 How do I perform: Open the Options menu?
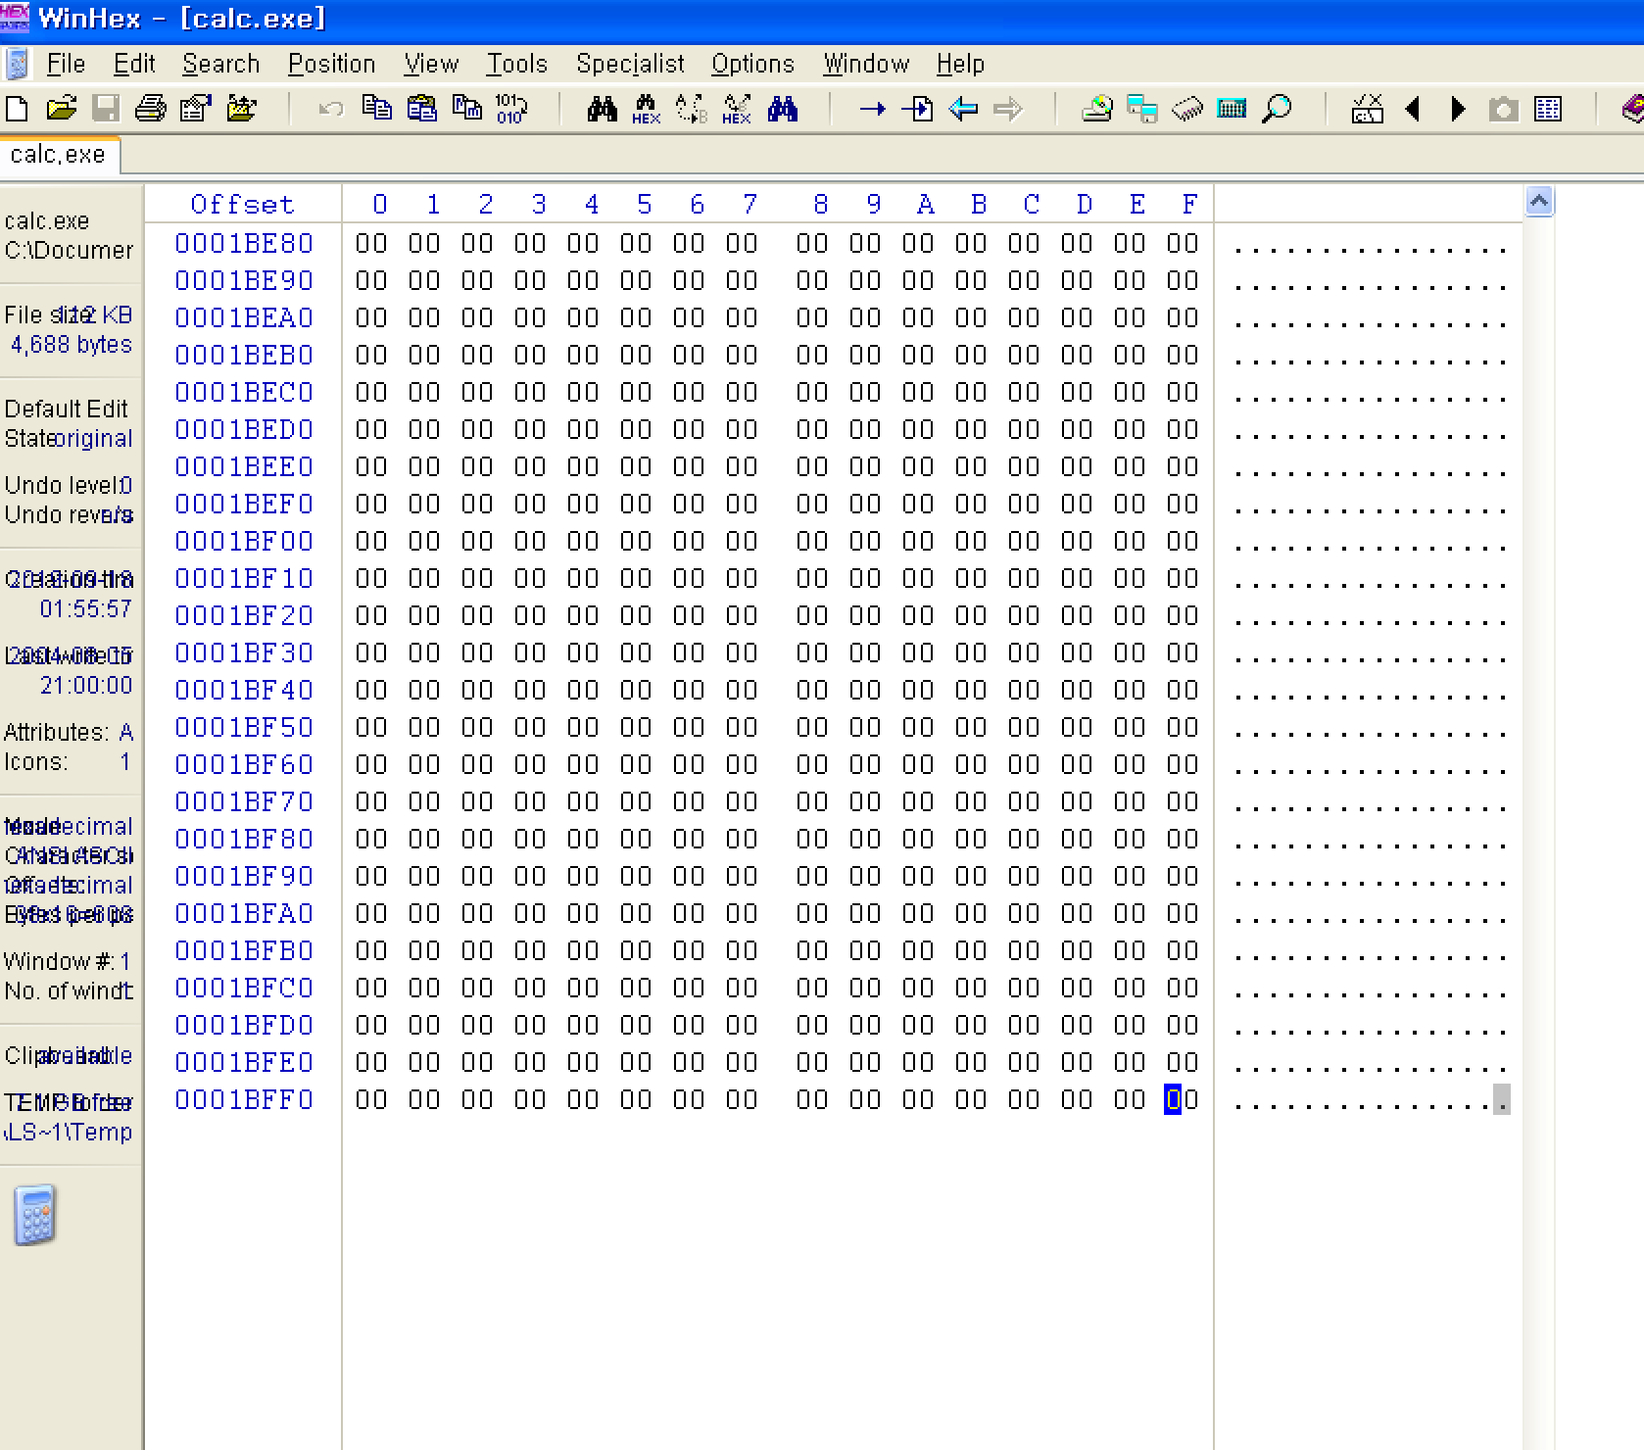(x=752, y=64)
